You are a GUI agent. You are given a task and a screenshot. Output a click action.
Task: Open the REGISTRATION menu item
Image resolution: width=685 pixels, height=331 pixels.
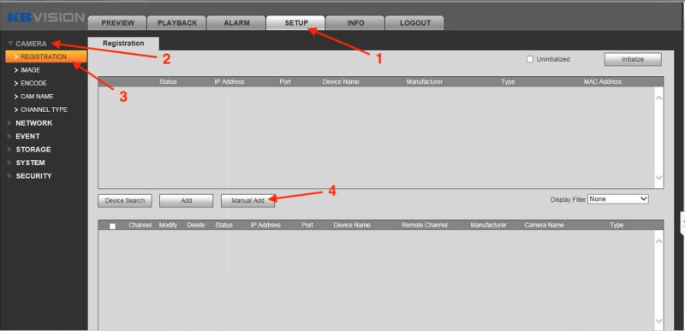(x=46, y=56)
